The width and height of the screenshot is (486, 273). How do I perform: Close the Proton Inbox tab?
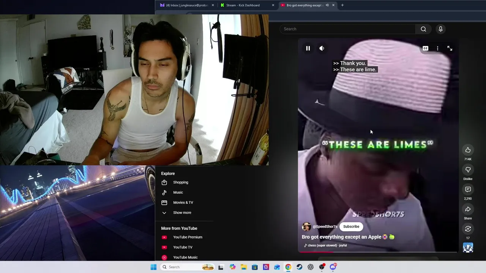click(213, 5)
